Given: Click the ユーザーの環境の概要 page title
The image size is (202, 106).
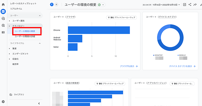Looking at the screenshot, I should [x=81, y=5].
